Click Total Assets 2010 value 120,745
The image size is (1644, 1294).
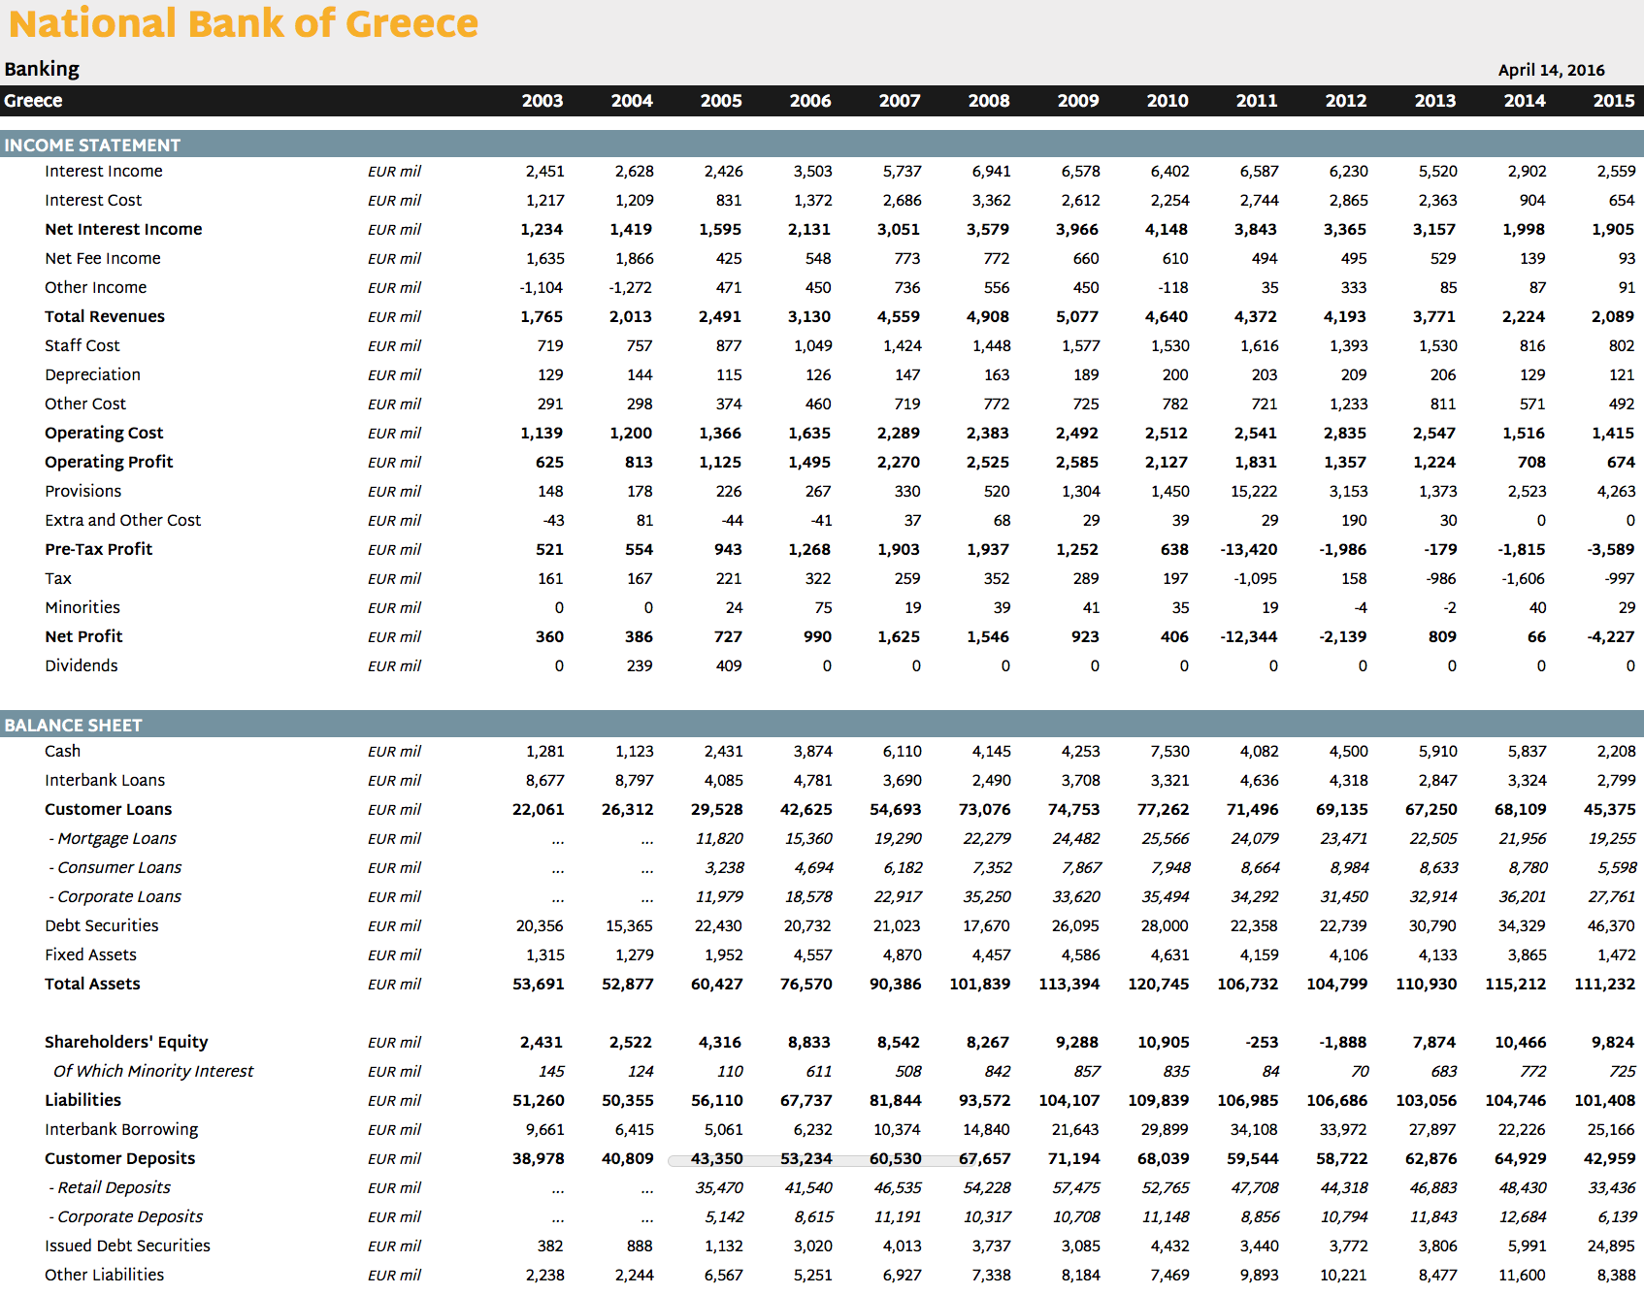(1158, 985)
